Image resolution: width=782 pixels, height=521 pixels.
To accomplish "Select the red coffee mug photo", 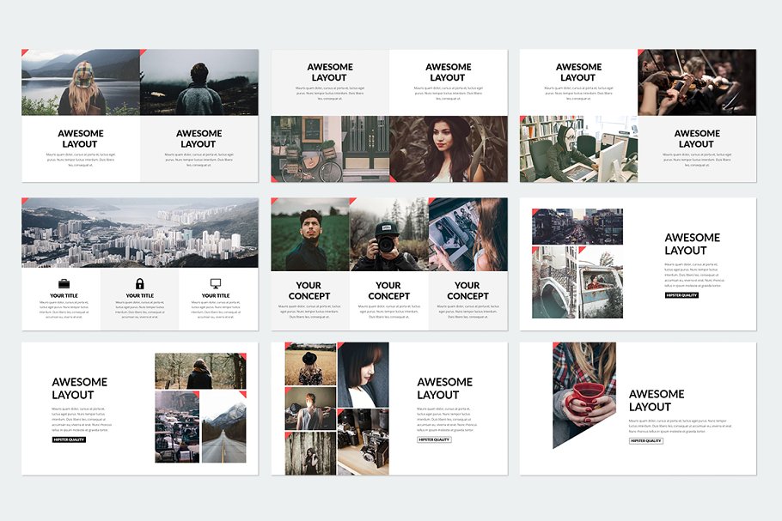I will pyautogui.click(x=584, y=395).
